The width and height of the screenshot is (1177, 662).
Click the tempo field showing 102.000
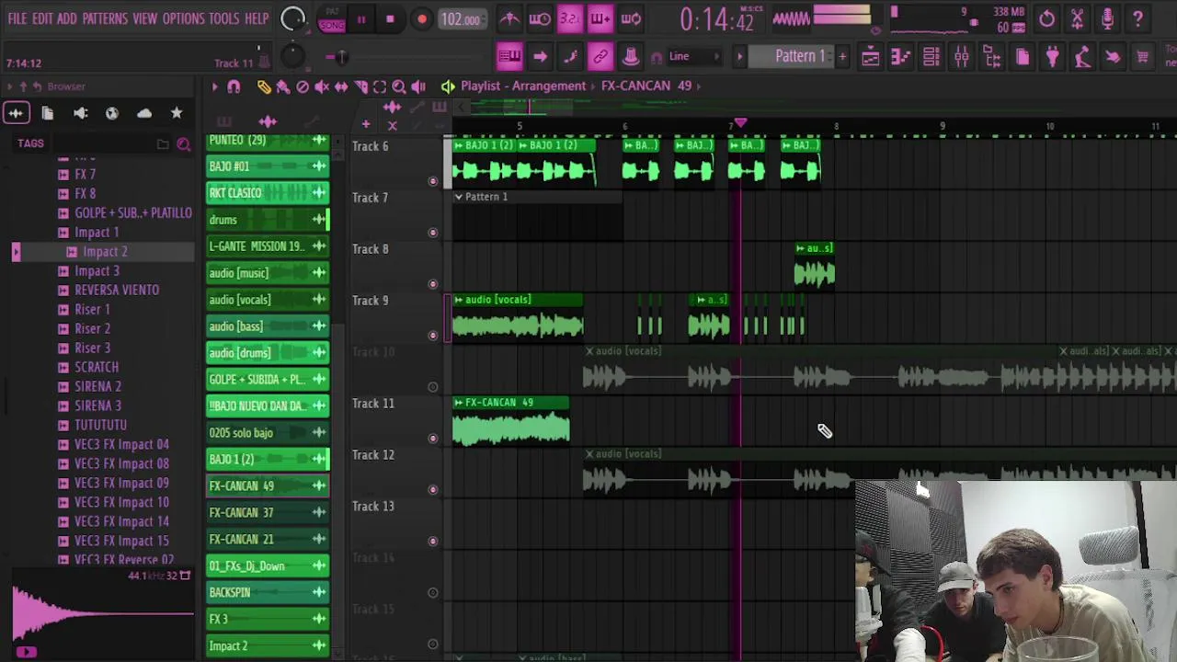461,19
